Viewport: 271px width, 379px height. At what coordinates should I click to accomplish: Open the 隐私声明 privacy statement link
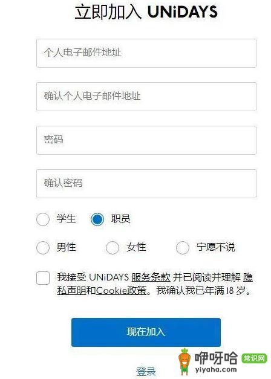(x=155, y=283)
